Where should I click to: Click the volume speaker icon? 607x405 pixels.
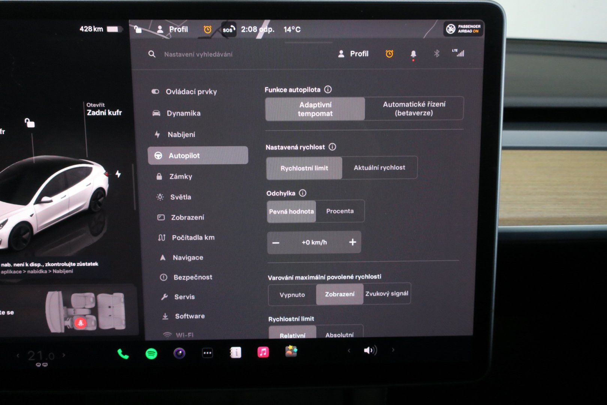370,350
